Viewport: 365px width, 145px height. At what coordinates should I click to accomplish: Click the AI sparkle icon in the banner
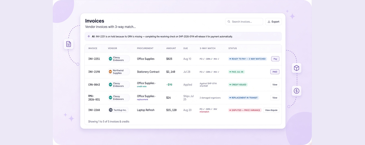coord(89,37)
